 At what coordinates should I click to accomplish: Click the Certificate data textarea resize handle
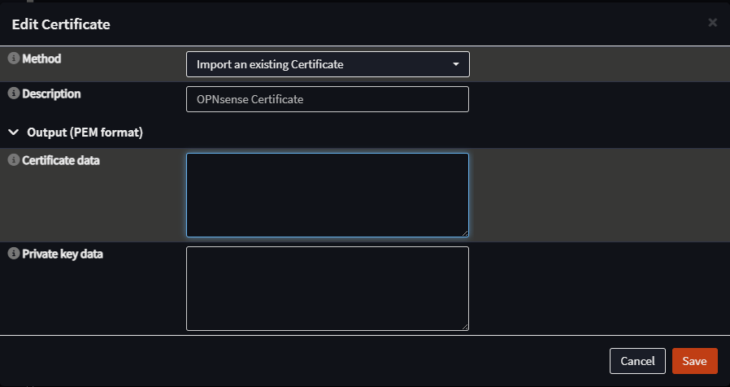pyautogui.click(x=464, y=233)
